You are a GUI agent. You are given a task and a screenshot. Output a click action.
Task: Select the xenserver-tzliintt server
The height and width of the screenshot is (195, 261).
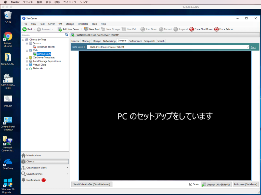46,47
